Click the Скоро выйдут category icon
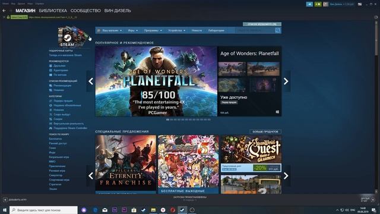Viewport: 380px width, 214px height. tap(50, 114)
